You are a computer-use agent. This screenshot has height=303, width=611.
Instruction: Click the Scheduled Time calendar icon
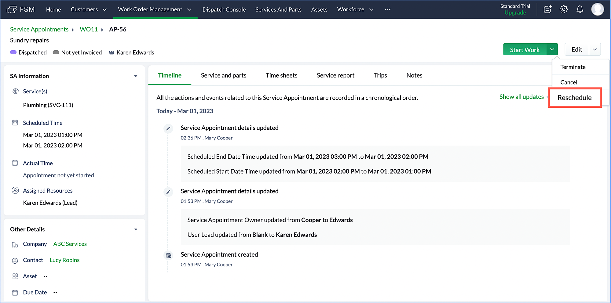tap(15, 123)
